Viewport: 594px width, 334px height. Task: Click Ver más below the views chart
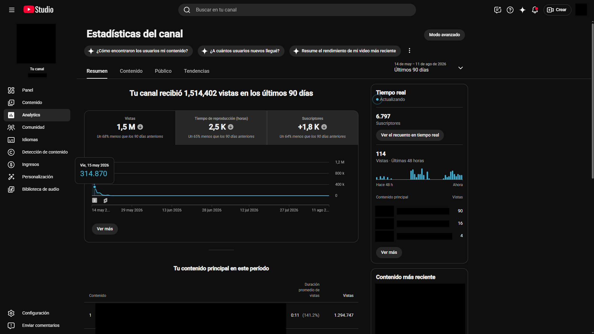(x=105, y=229)
